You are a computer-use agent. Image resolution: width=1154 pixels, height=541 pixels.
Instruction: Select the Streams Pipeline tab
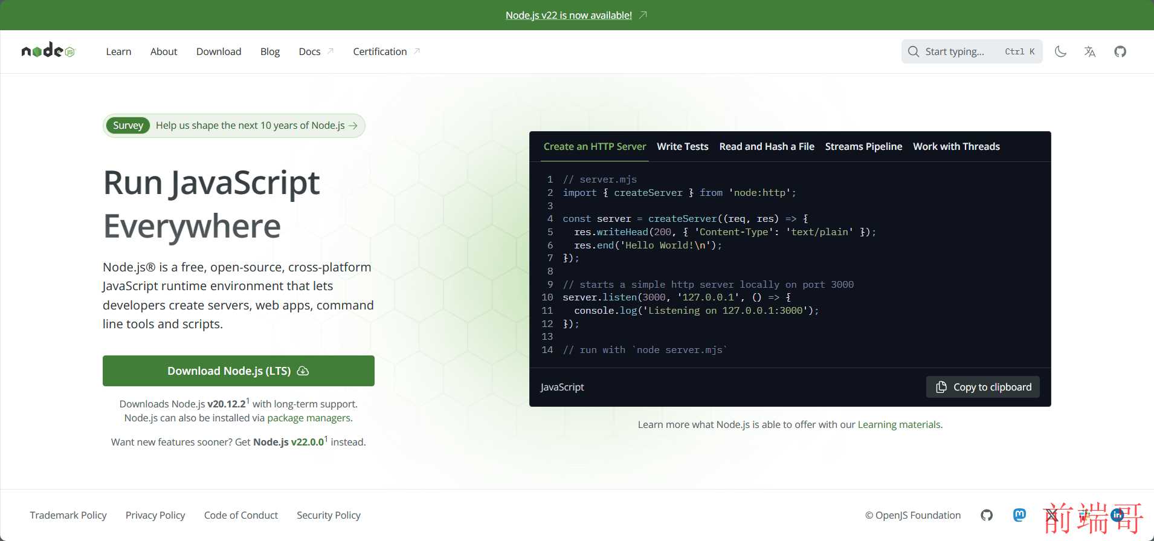pos(864,146)
